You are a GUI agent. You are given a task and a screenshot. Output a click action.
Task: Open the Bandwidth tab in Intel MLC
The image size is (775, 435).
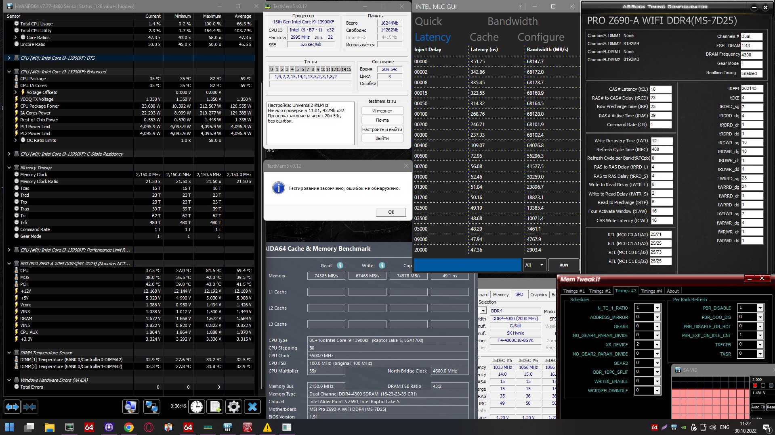pyautogui.click(x=512, y=21)
